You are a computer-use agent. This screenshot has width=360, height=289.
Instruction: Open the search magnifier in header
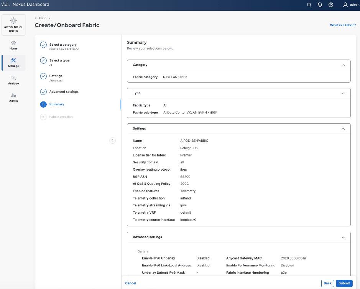tap(309, 5)
